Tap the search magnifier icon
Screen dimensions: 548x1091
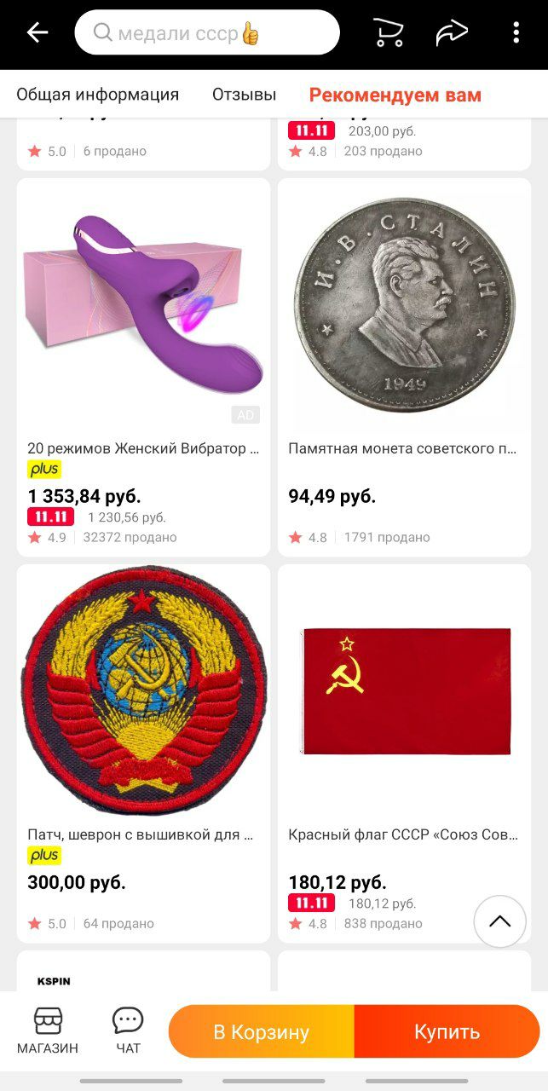(x=103, y=33)
